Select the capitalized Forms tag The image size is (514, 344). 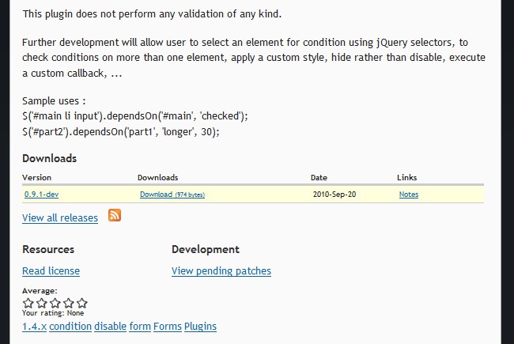tap(167, 327)
